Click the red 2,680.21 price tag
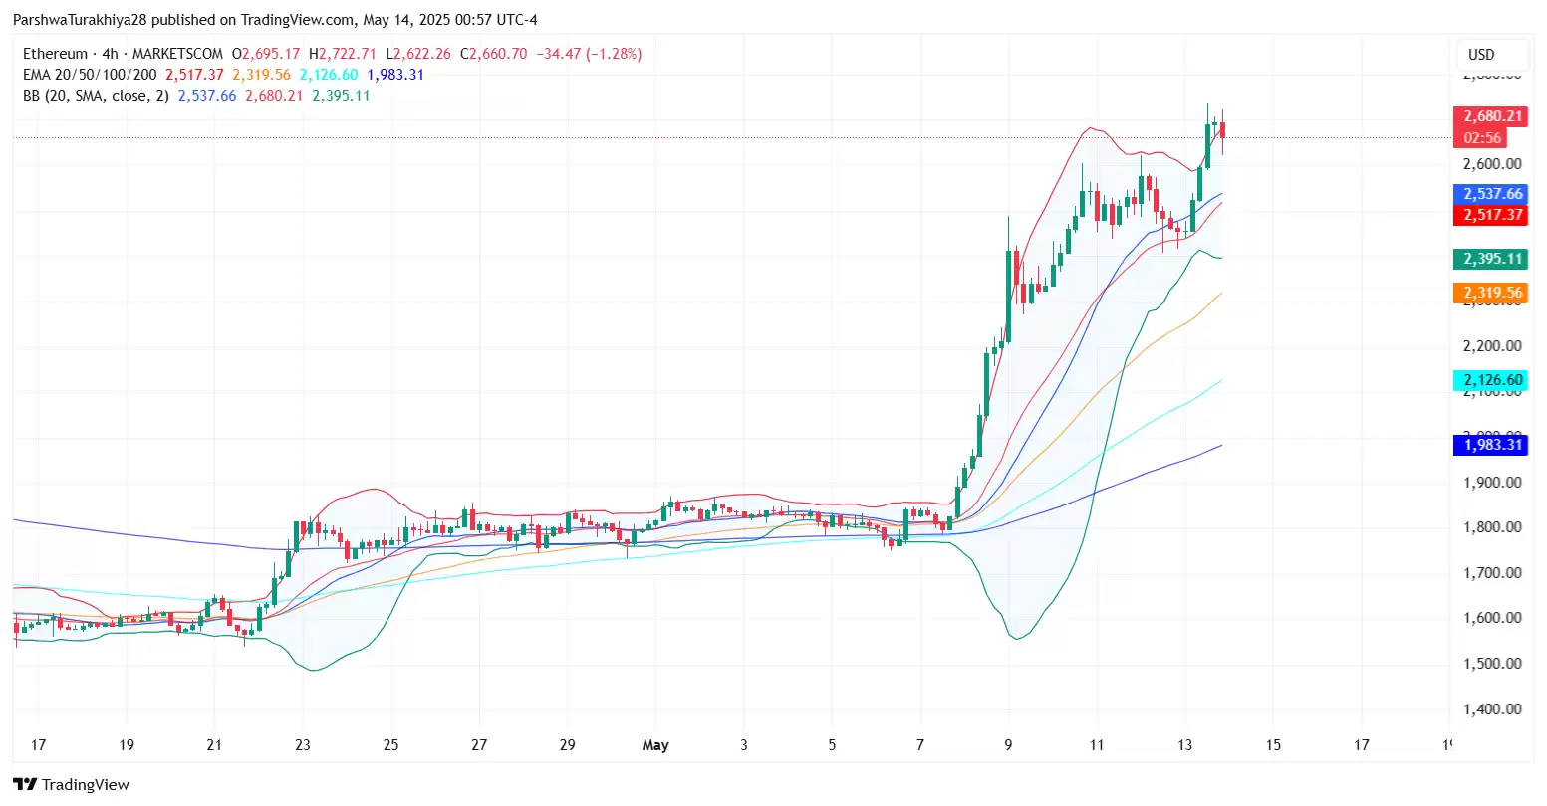1547x806 pixels. point(1491,116)
